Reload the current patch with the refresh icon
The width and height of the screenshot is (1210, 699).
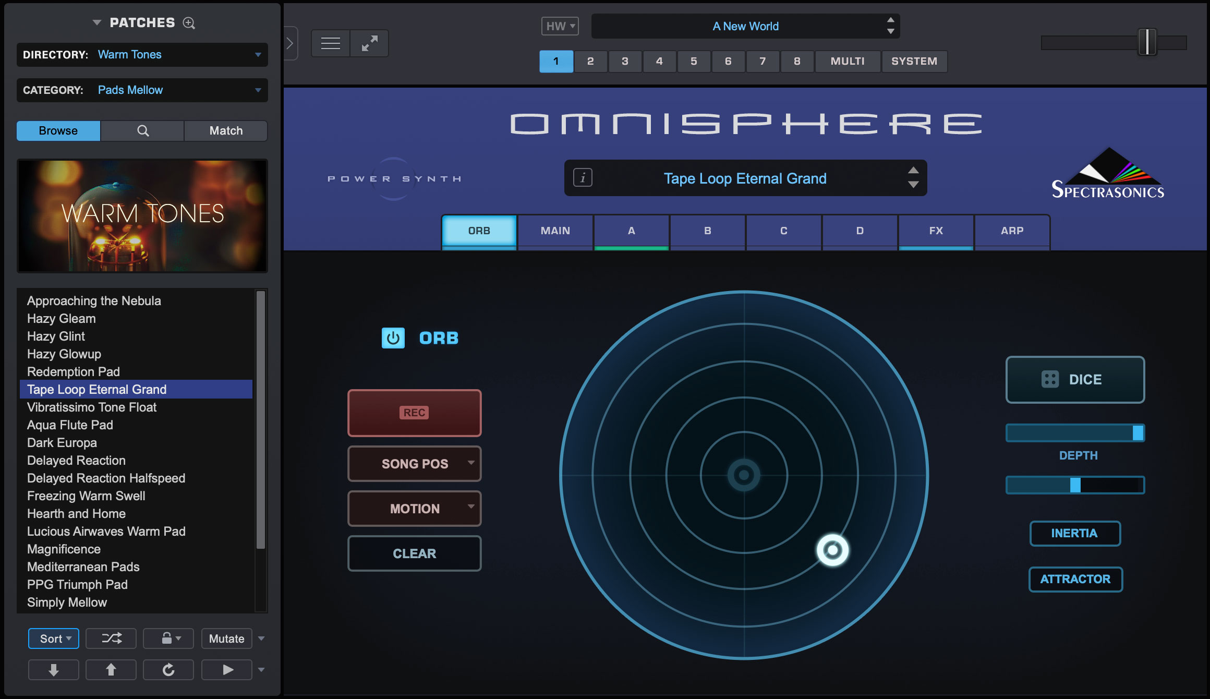(168, 669)
